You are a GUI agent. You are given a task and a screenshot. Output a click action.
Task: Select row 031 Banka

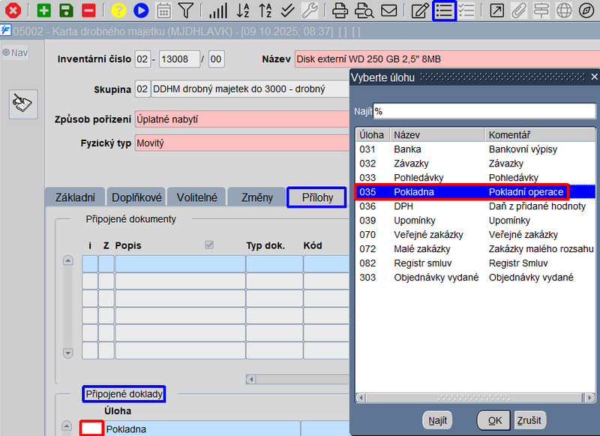[475, 149]
